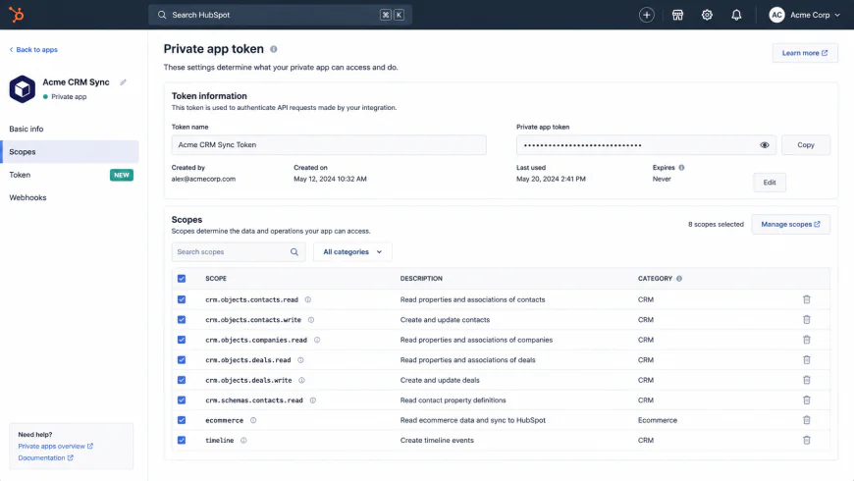Click the DESCRIPTION column header
This screenshot has width=854, height=481.
click(x=421, y=279)
